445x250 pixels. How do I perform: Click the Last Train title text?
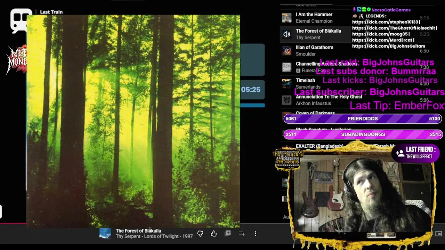pyautogui.click(x=51, y=12)
